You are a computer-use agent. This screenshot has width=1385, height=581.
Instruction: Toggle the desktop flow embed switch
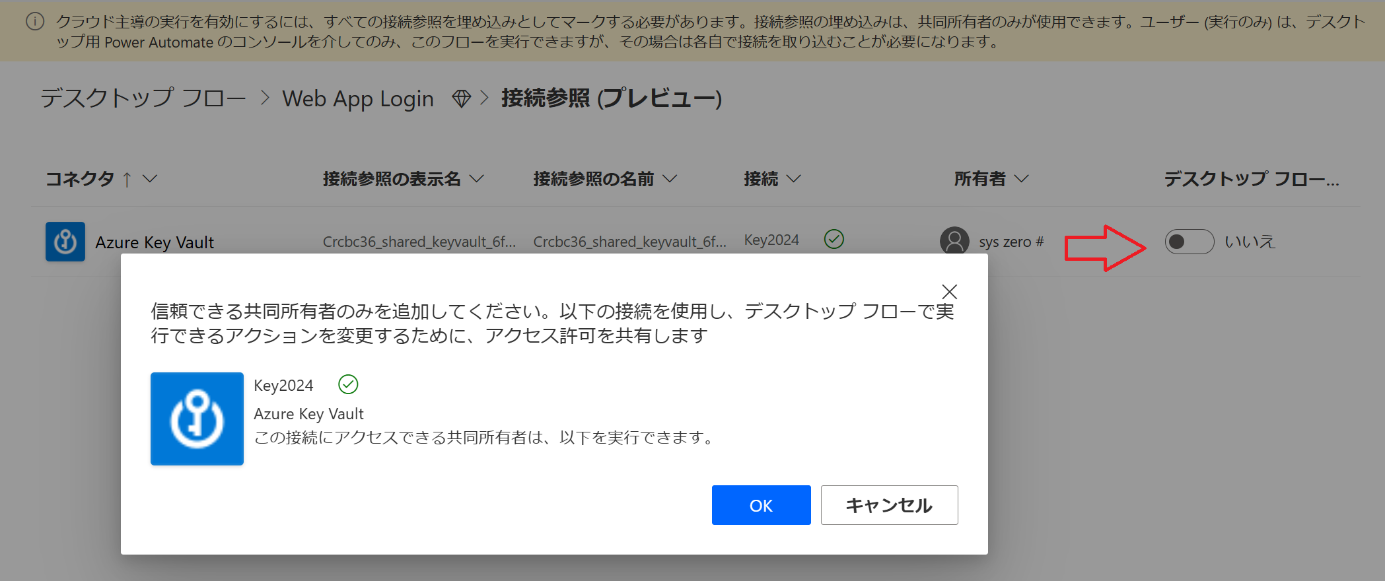pos(1189,242)
